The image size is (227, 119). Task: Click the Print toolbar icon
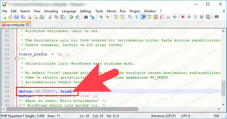tap(42, 17)
